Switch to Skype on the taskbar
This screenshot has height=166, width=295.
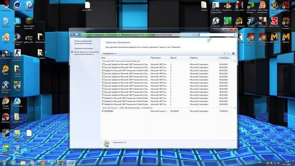52,163
